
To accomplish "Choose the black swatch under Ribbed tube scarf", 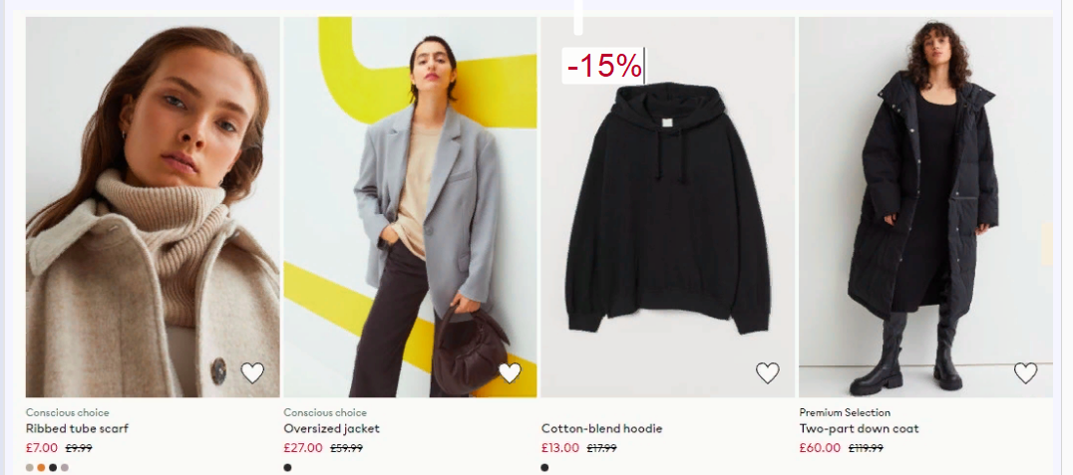I will (x=53, y=467).
